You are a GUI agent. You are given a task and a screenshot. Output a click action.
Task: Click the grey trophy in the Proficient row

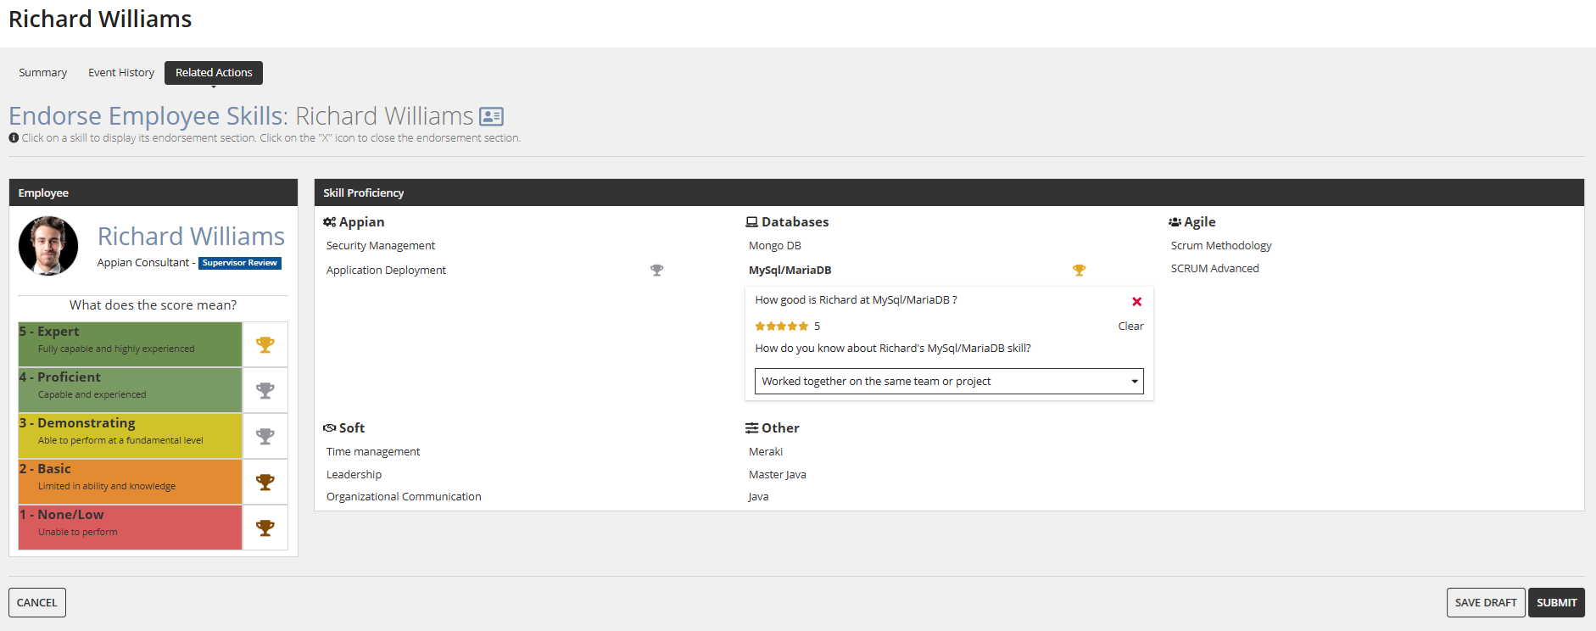coord(265,391)
